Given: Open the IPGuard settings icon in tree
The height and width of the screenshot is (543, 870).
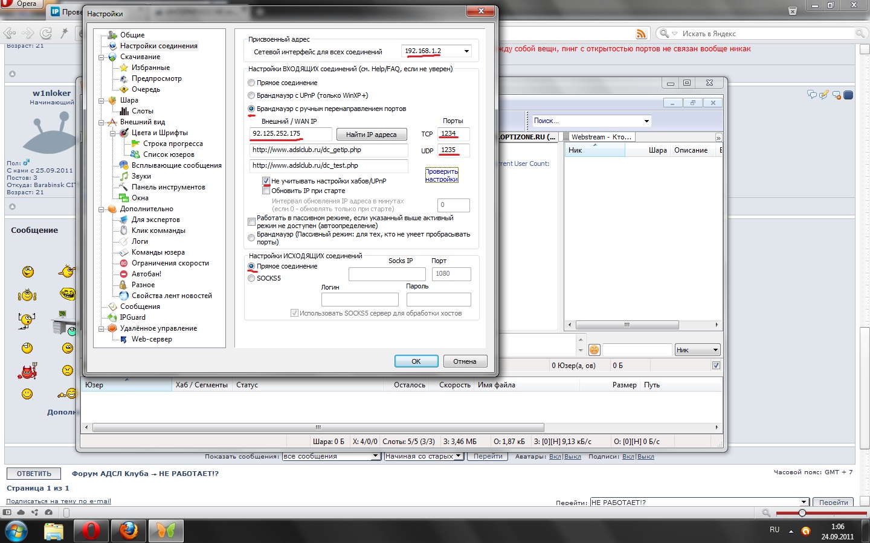Looking at the screenshot, I should (112, 317).
